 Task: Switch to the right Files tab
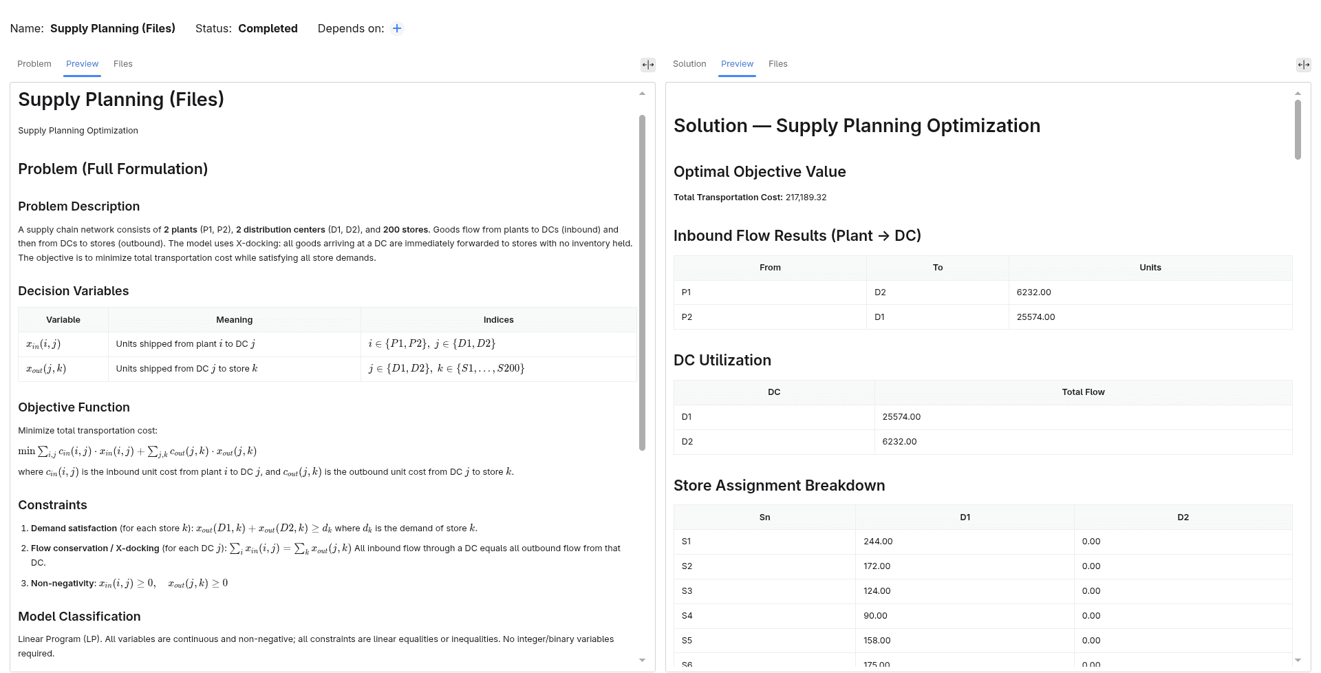778,64
